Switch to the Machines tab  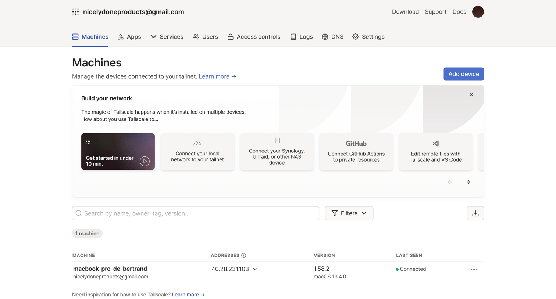pos(90,37)
